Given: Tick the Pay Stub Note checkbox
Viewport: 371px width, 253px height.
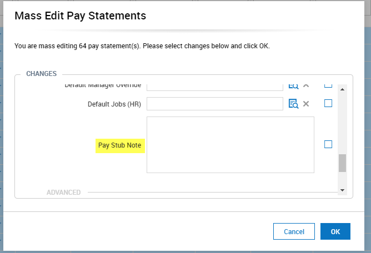Looking at the screenshot, I should (x=328, y=144).
